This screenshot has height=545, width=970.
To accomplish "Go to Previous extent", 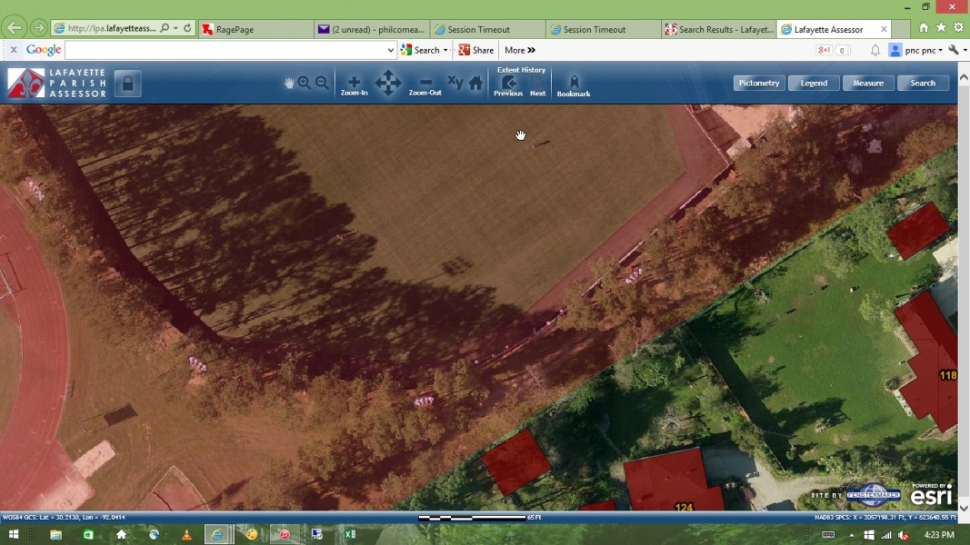I will coord(508,84).
